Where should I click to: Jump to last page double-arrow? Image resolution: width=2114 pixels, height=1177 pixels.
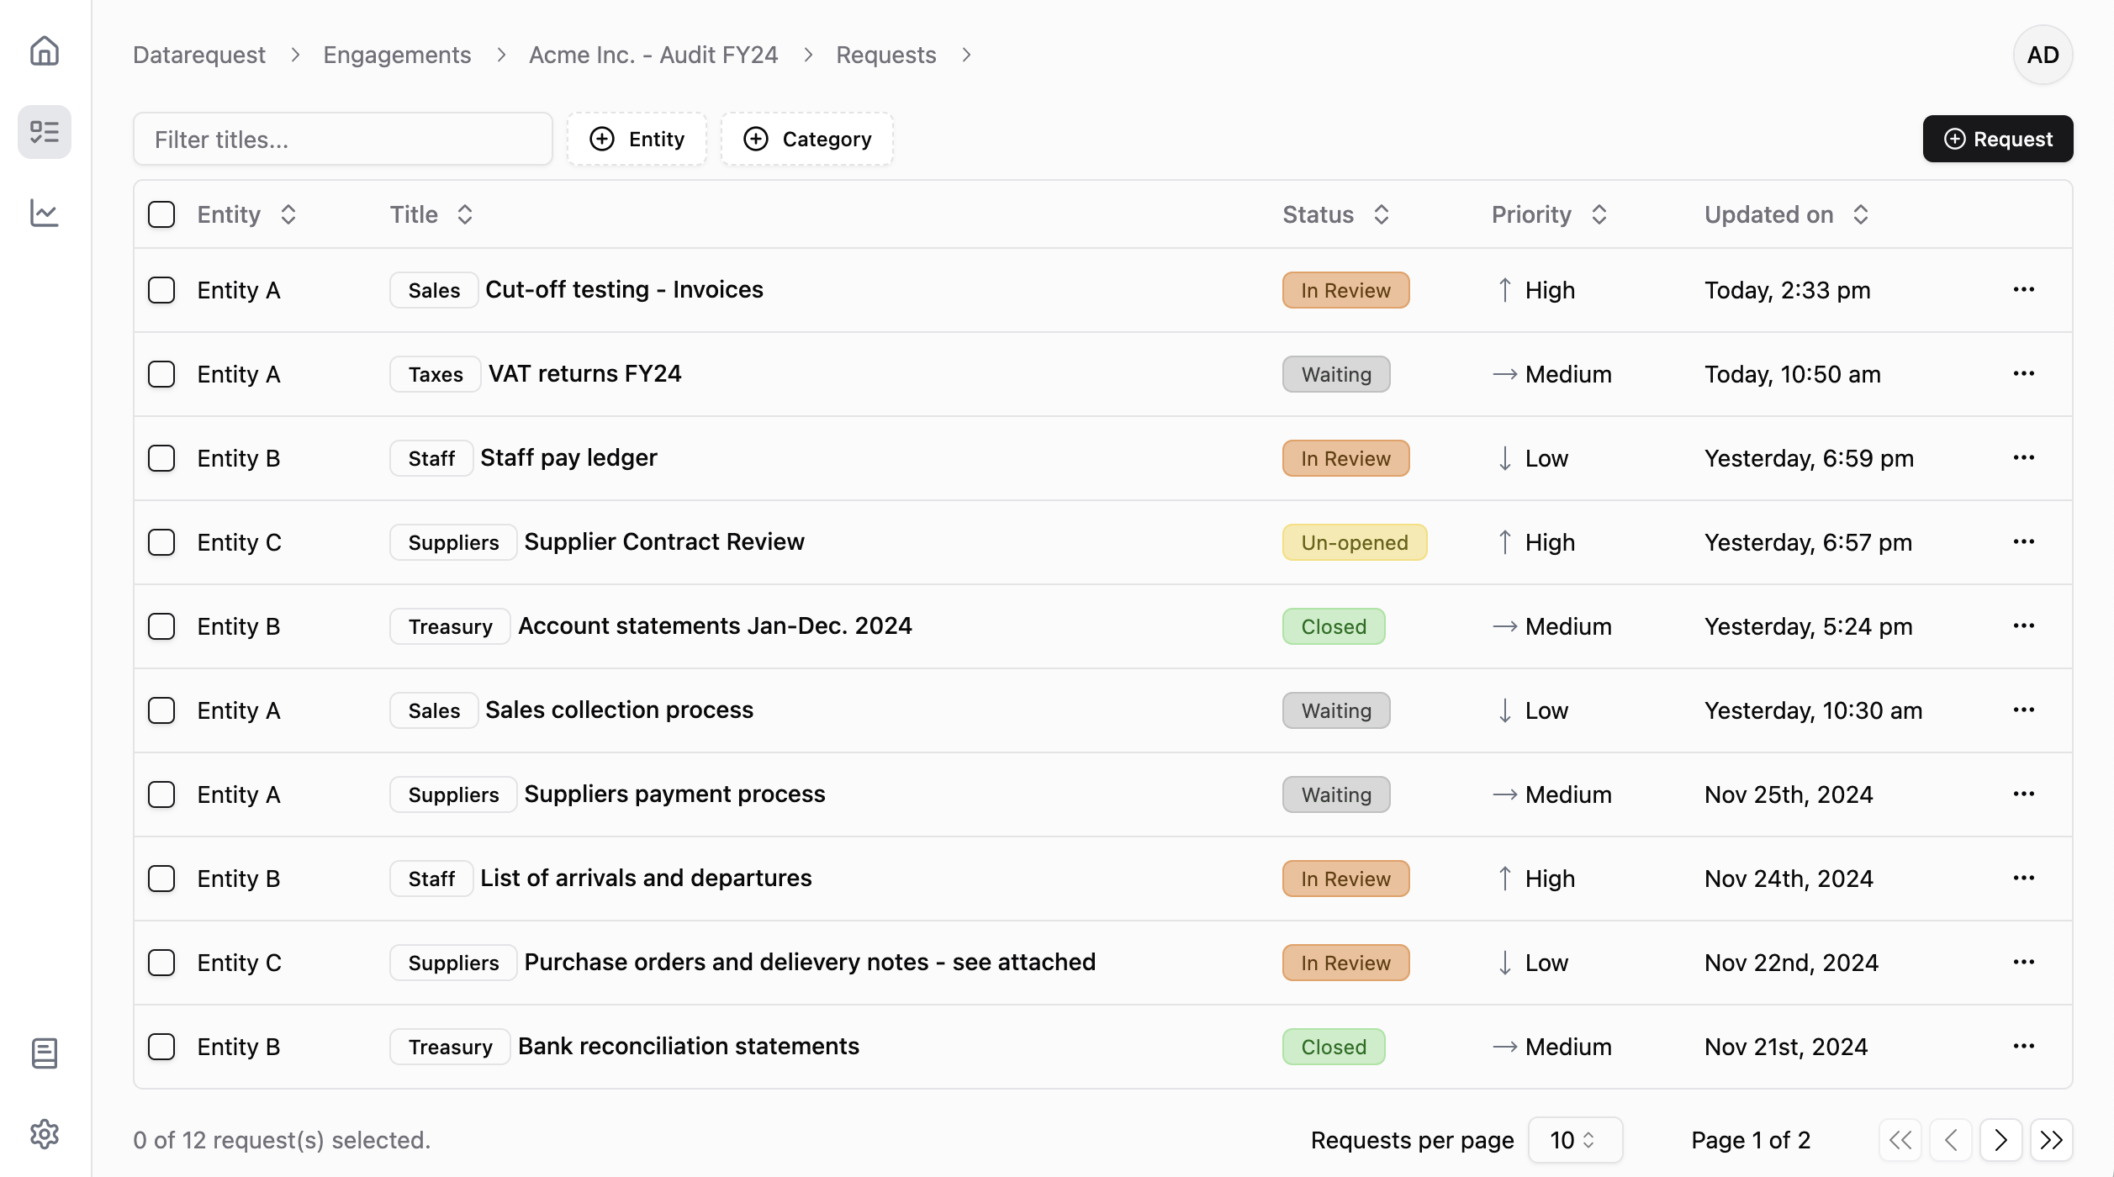pos(2051,1140)
